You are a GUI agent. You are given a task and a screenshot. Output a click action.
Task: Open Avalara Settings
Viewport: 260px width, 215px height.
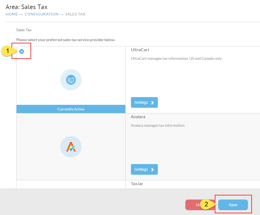pyautogui.click(x=144, y=169)
